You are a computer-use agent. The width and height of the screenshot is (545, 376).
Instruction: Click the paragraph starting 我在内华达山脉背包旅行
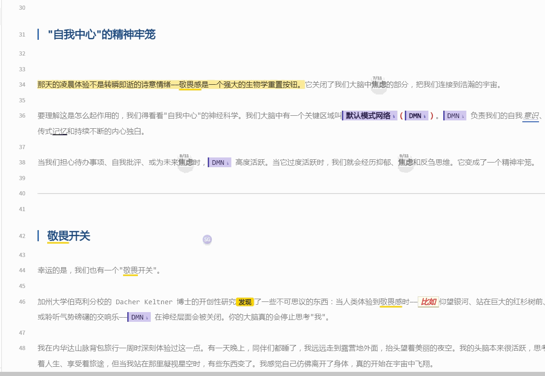pos(291,356)
